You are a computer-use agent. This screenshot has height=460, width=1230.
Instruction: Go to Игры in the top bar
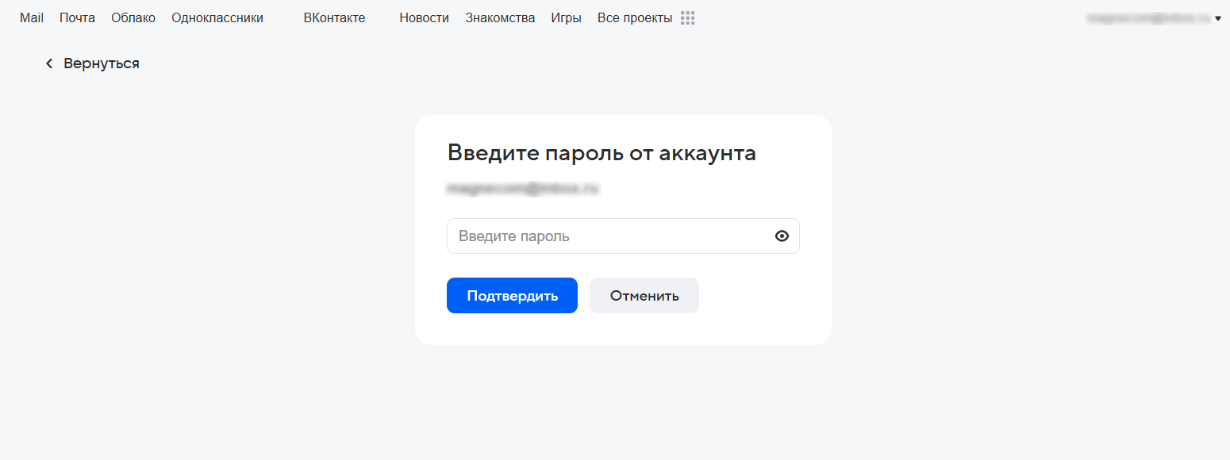[x=566, y=18]
